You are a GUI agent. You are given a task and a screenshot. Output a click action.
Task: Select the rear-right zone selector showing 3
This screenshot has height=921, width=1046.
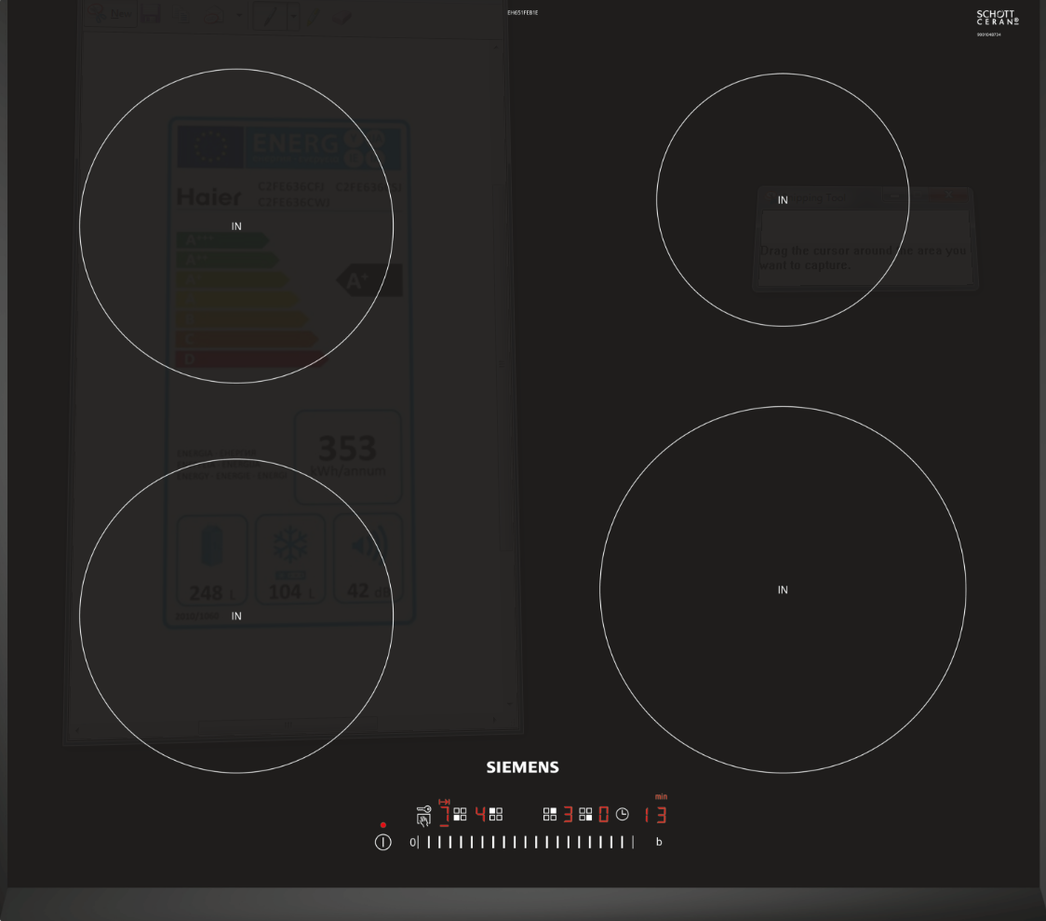tap(550, 814)
